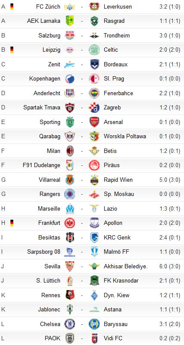Click the Leverkusen club crest
Viewport: 184px width, 345px height.
[94, 6]
